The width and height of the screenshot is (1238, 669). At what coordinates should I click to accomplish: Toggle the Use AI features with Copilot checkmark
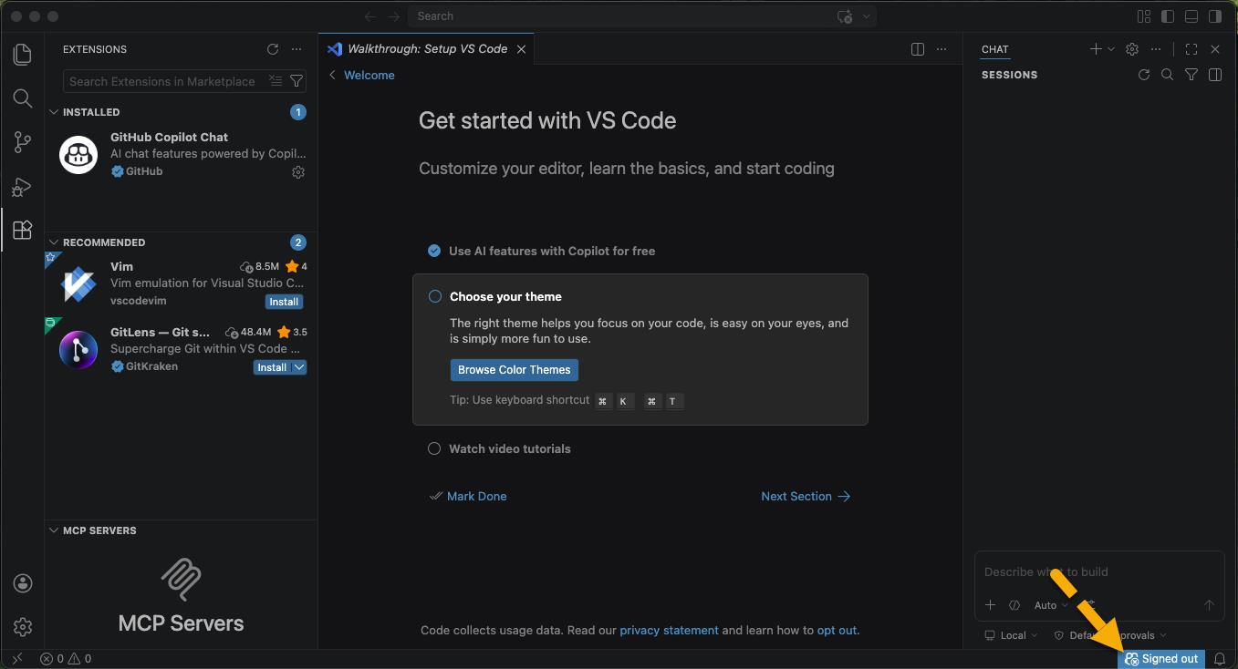(x=433, y=251)
